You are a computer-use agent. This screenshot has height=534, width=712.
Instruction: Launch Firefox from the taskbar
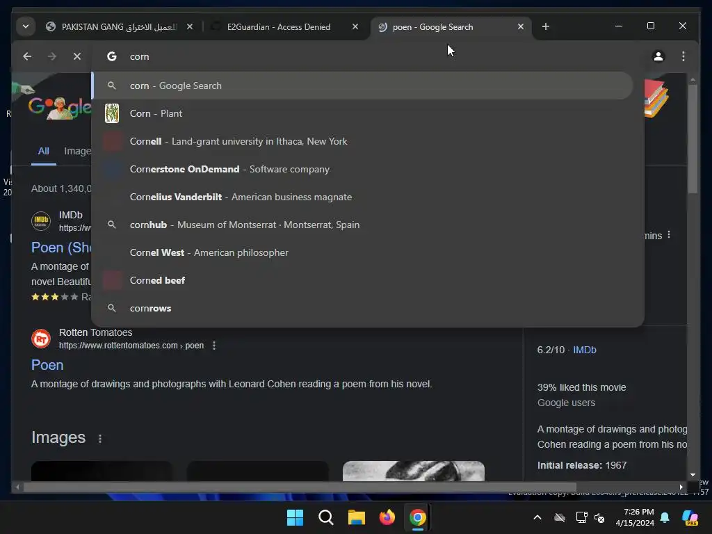[387, 517]
